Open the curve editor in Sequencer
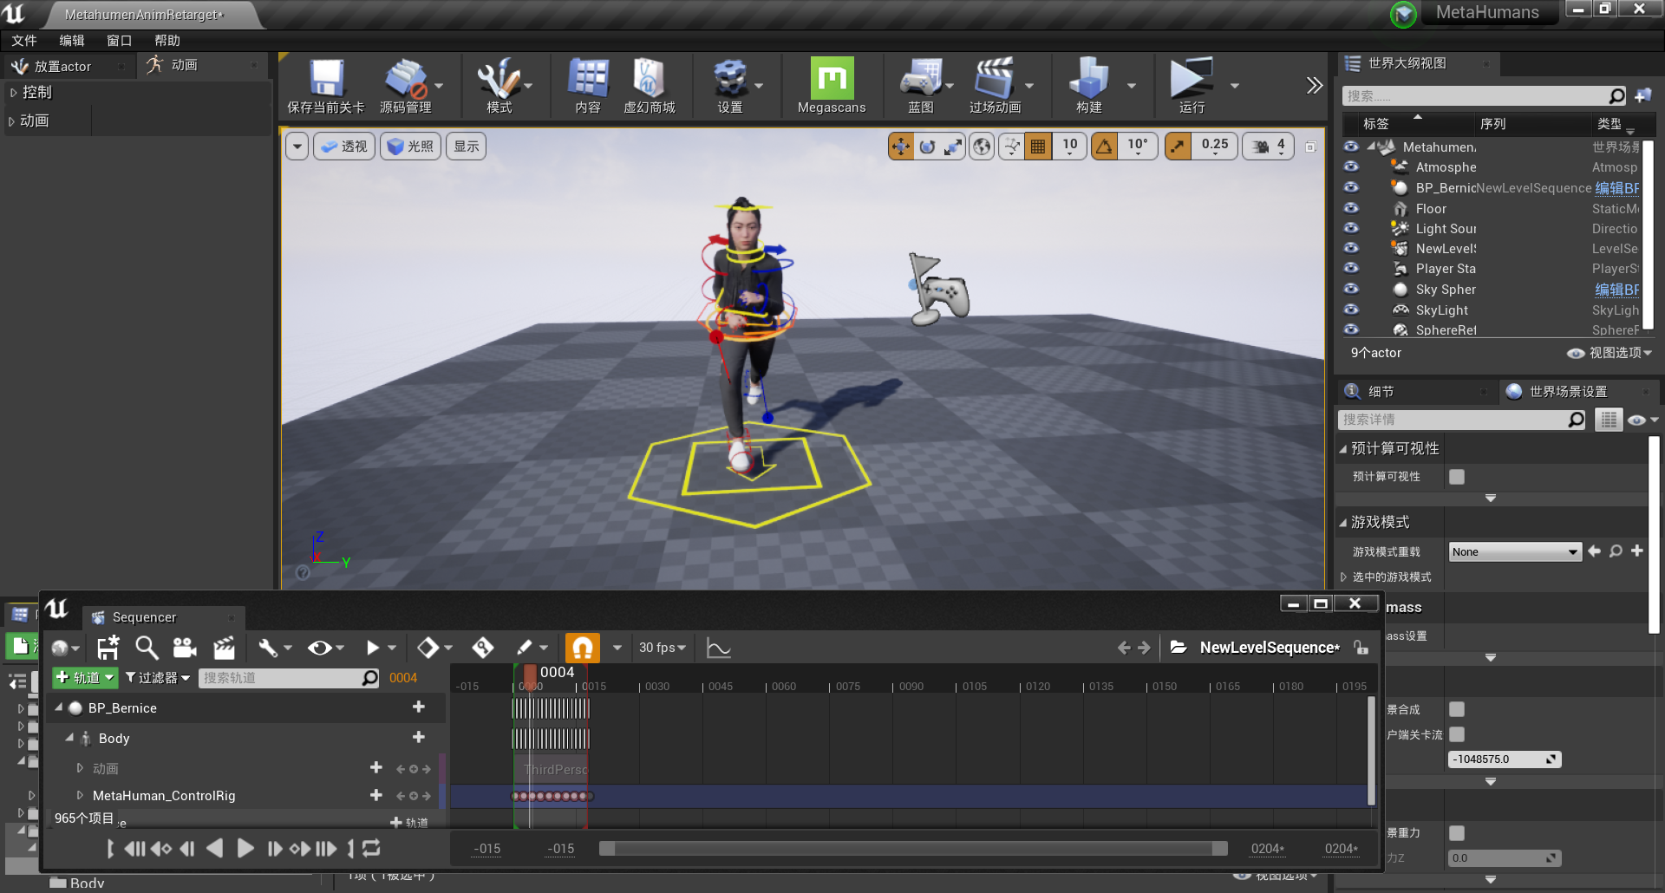The image size is (1665, 893). click(716, 648)
